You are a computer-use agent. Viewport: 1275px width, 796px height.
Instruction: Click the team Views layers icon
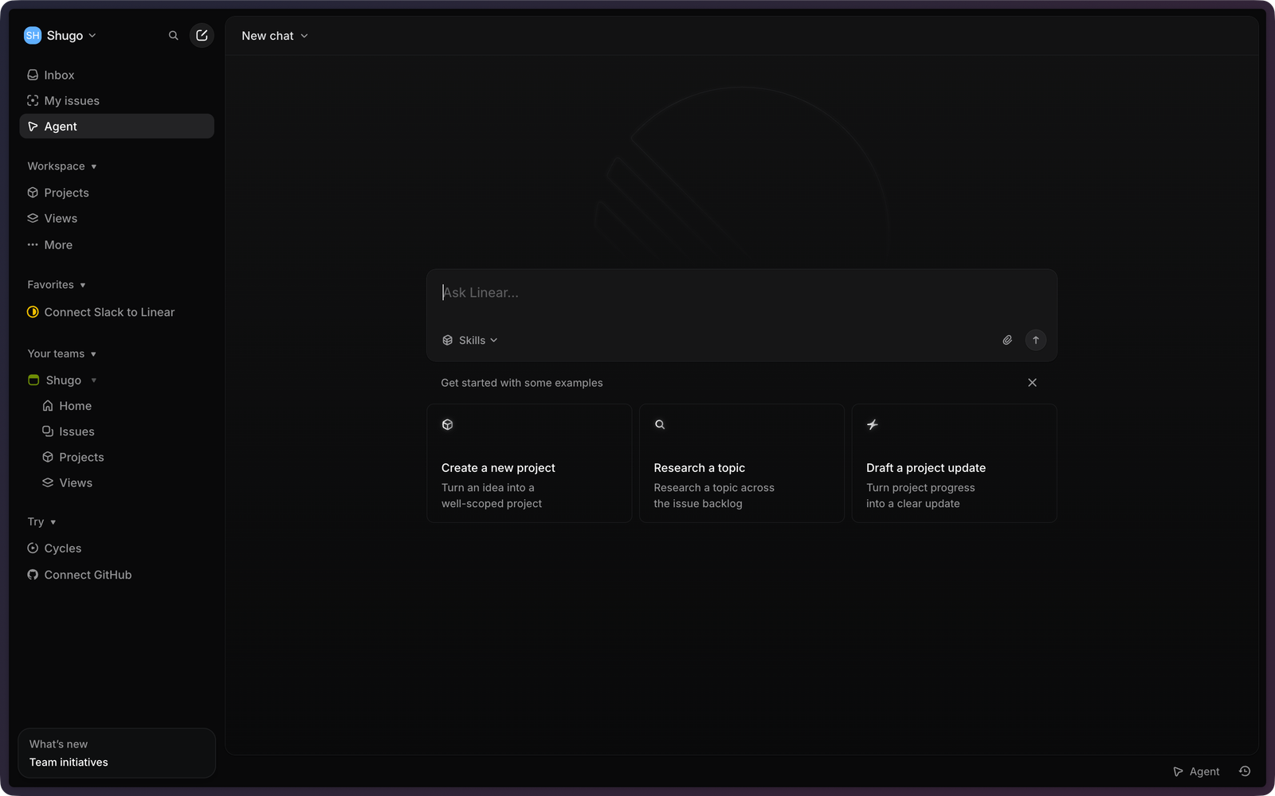[x=48, y=483]
